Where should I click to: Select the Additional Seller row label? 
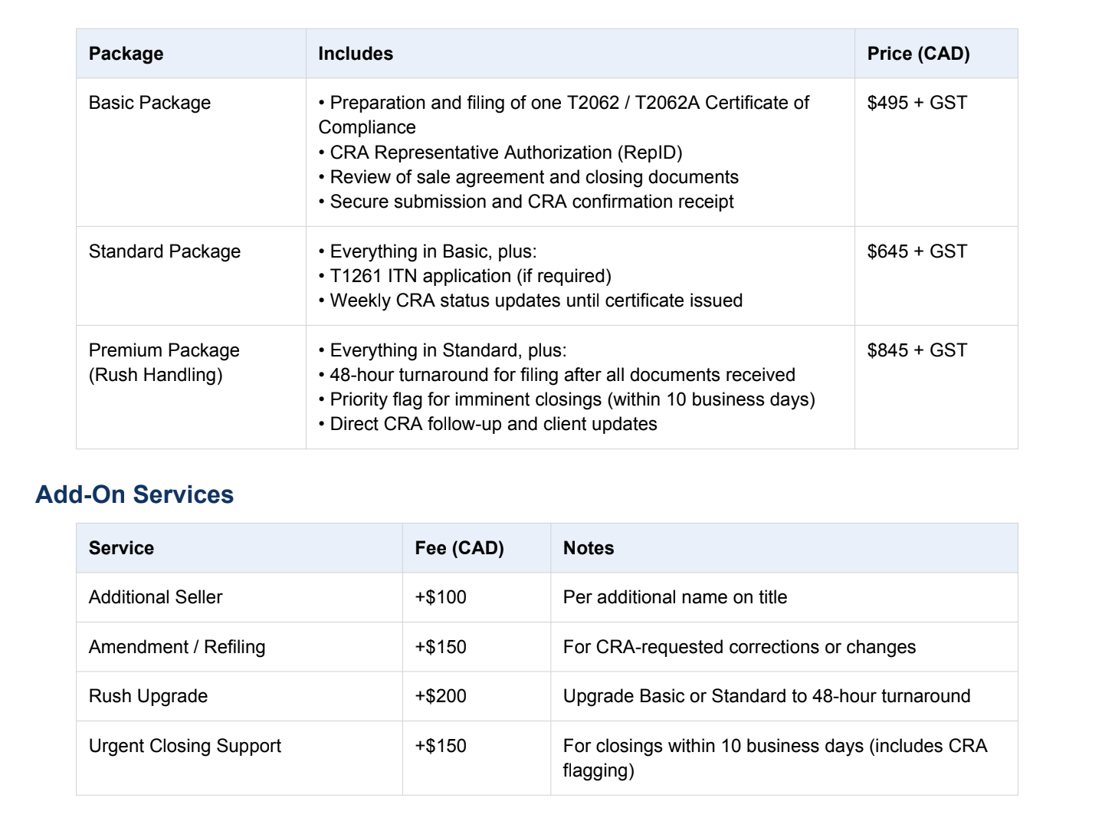click(156, 597)
